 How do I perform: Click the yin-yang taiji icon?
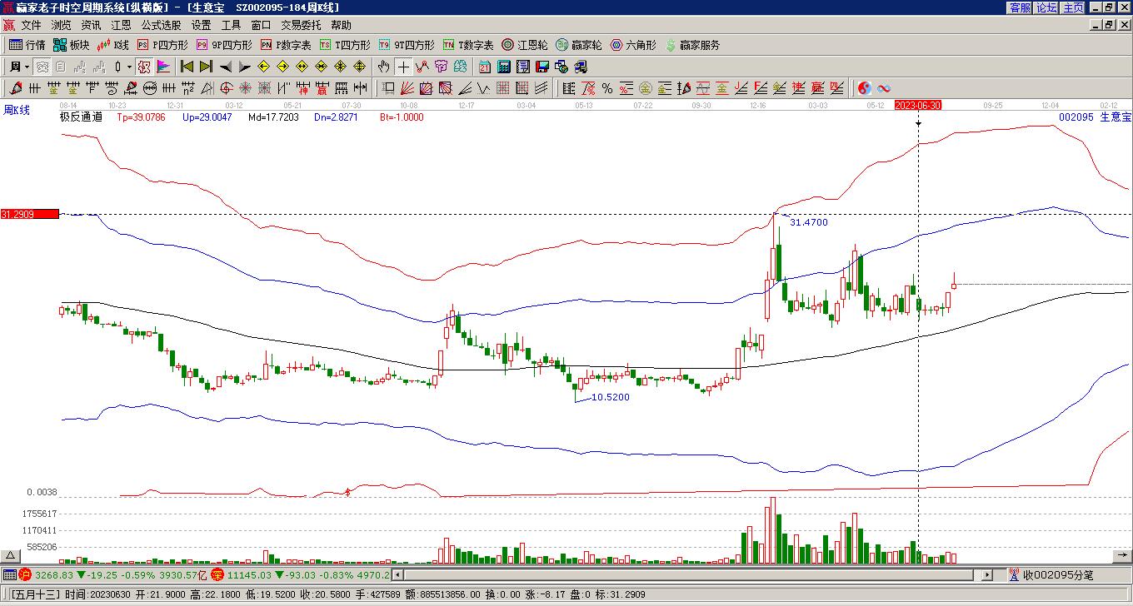864,88
